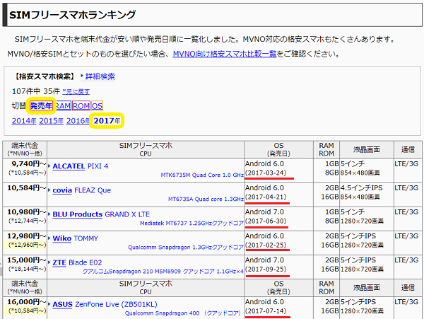Image resolution: width=424 pixels, height=319 pixels.
Task: Click the 10,980円~ price cell
Action: click(25, 219)
